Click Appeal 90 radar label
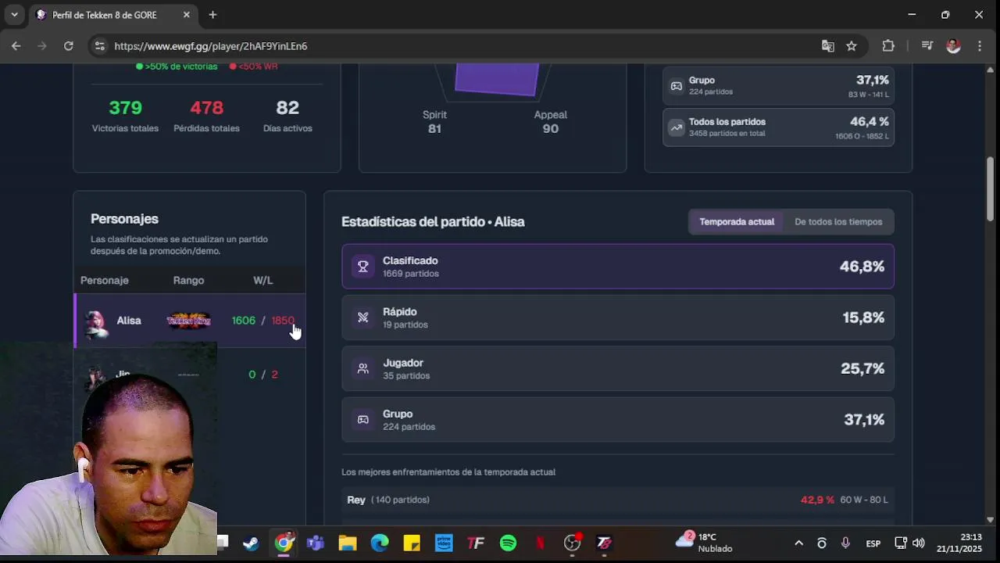Viewport: 1000px width, 563px height. pyautogui.click(x=551, y=121)
